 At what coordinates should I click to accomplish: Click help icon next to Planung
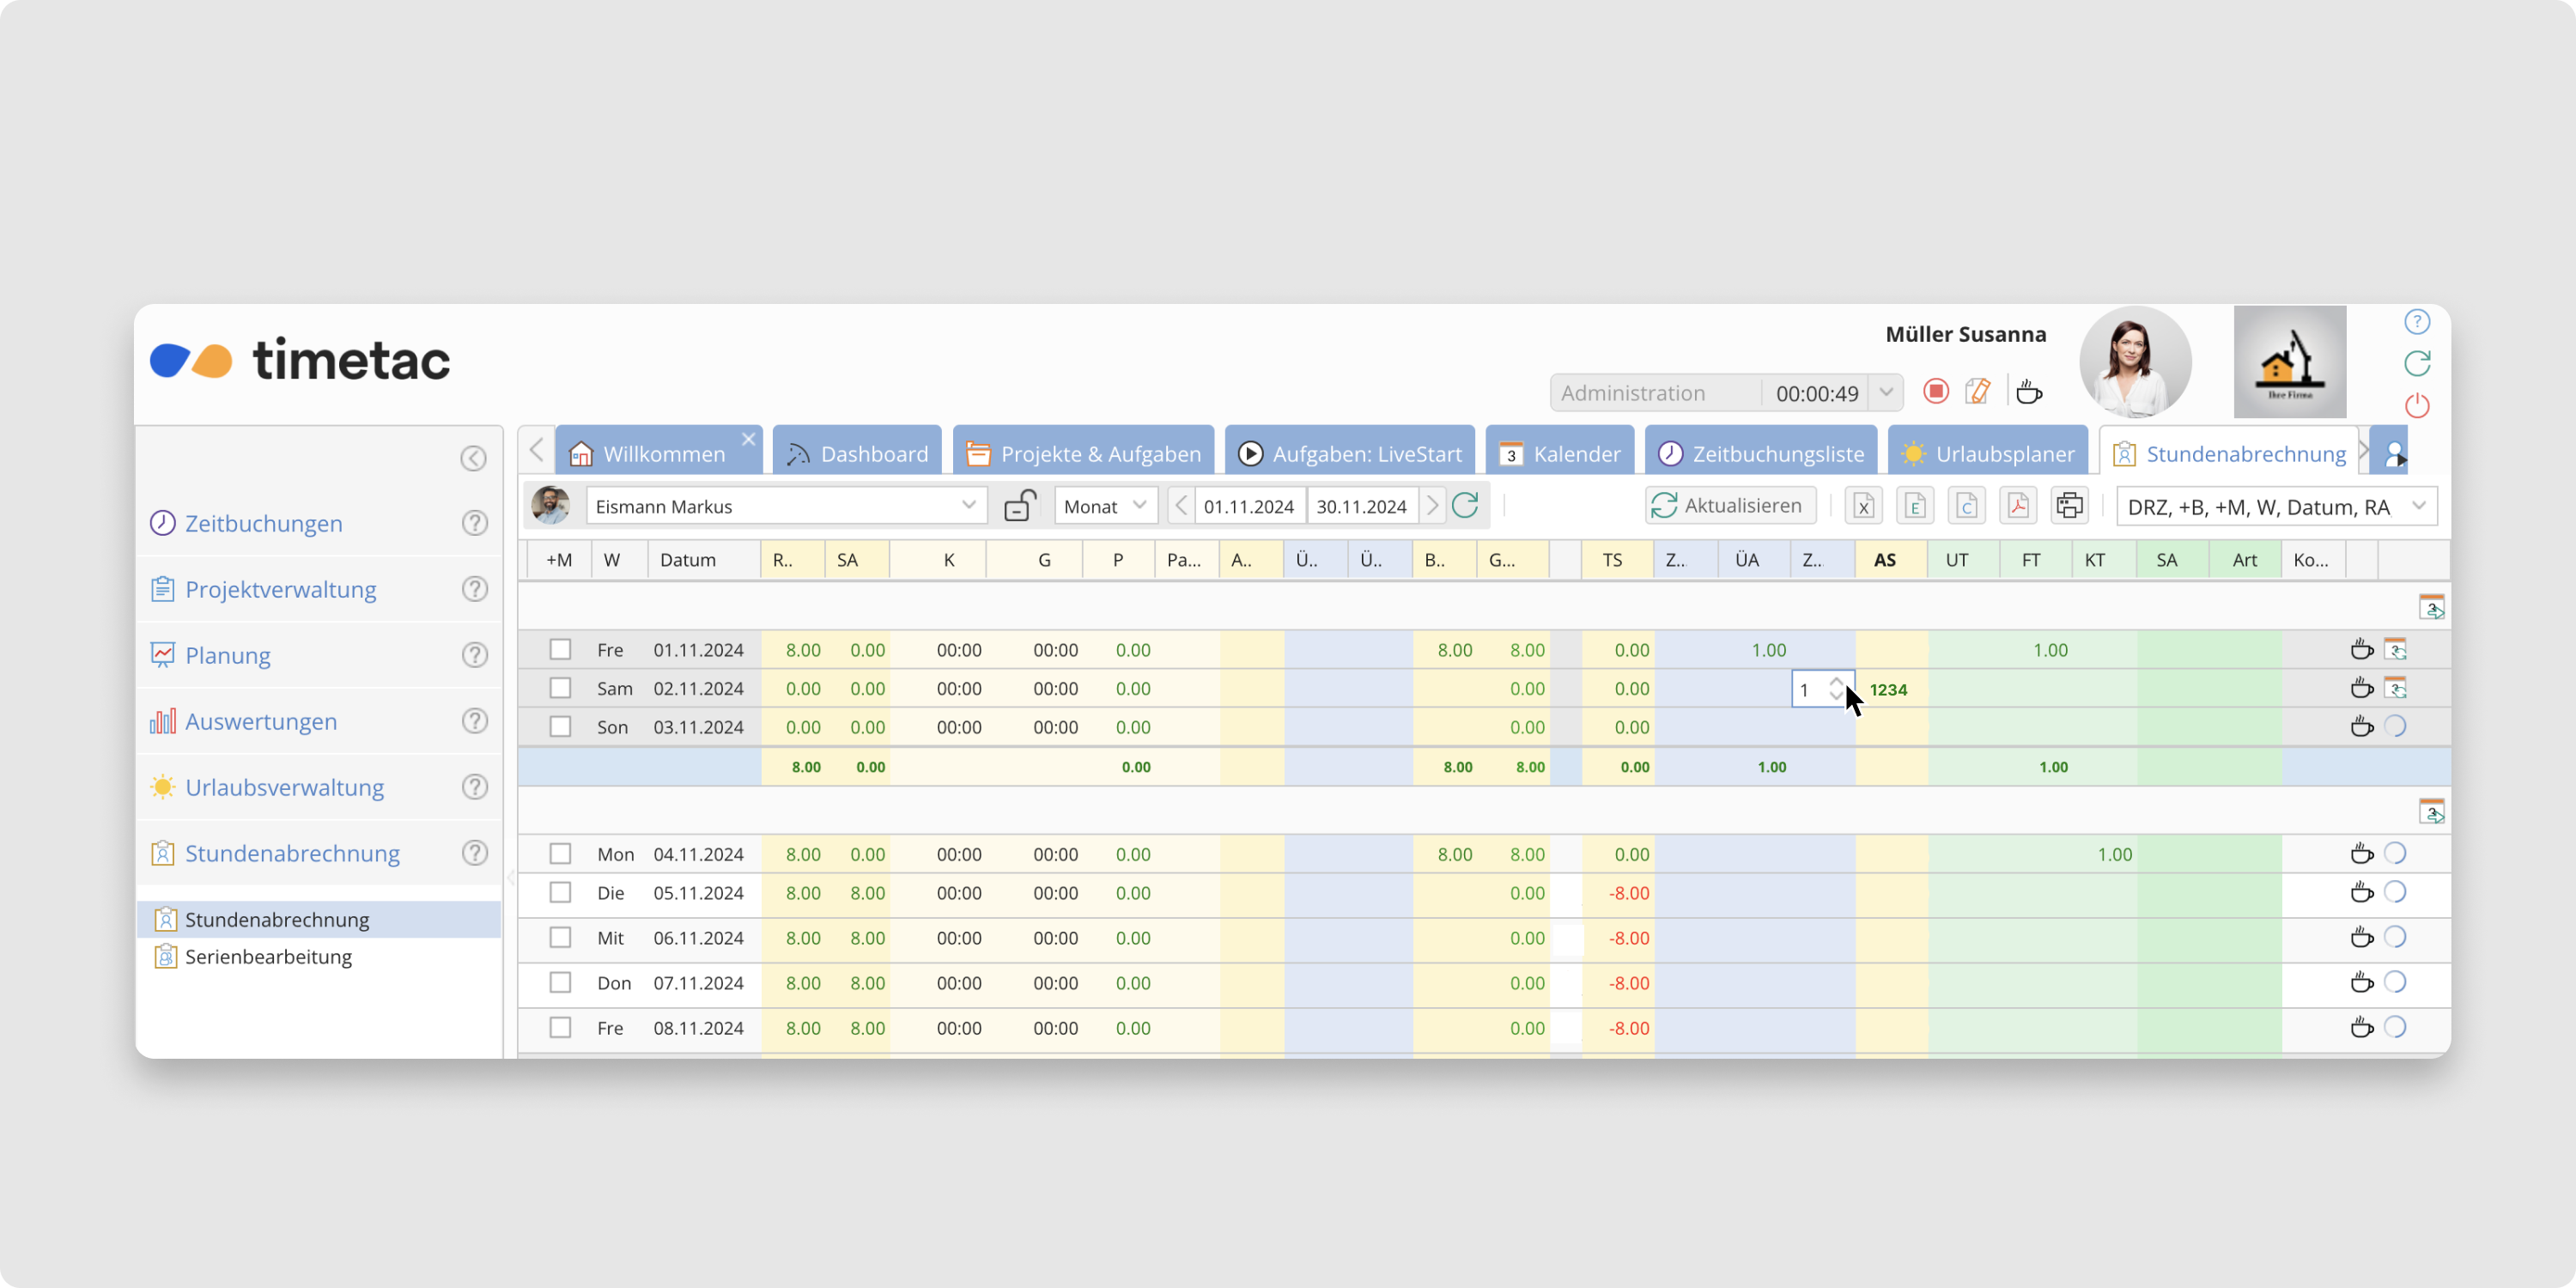[475, 655]
